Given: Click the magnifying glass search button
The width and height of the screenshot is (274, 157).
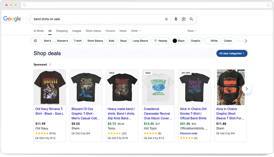Looking at the screenshot, I should (x=191, y=19).
